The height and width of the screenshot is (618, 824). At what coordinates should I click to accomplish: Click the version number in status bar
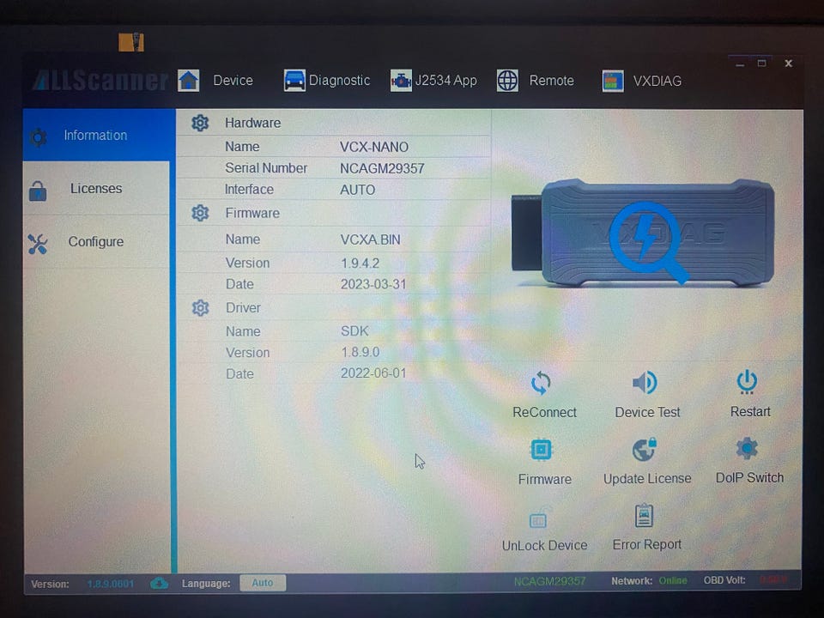pos(111,584)
